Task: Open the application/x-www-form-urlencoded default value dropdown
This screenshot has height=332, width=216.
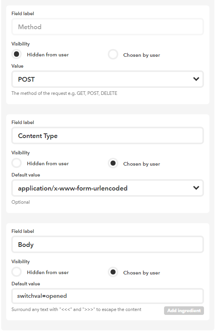Action: pos(107,188)
